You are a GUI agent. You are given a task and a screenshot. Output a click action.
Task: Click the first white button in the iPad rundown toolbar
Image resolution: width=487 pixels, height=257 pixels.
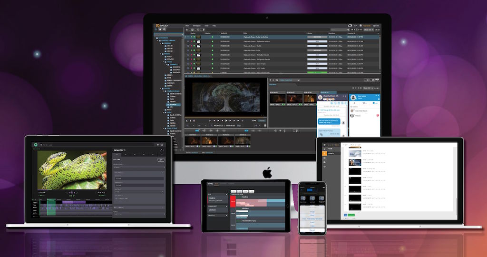[233, 191]
